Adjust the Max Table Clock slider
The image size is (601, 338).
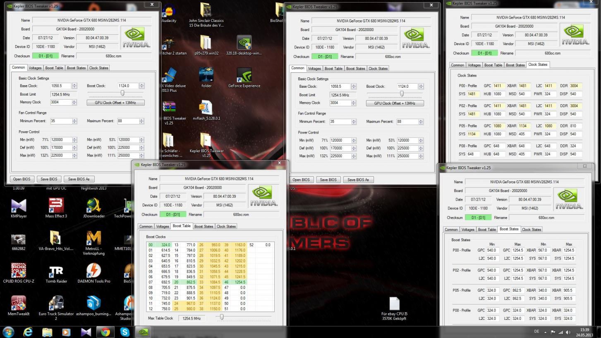(222, 317)
